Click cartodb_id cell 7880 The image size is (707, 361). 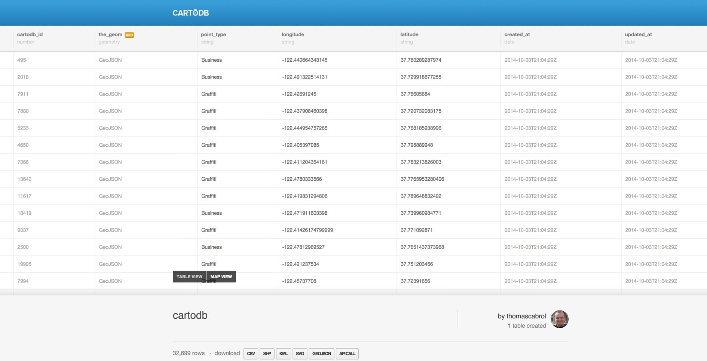click(x=23, y=111)
